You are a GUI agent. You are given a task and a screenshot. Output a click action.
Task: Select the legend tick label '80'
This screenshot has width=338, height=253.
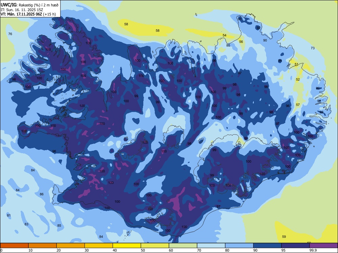[227, 250]
